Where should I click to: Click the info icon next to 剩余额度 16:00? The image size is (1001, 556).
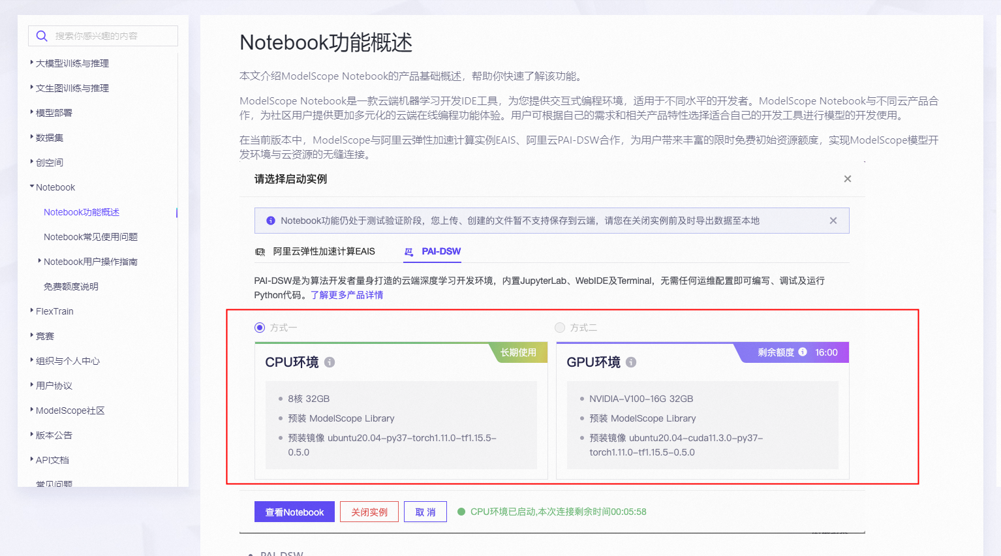(x=802, y=352)
